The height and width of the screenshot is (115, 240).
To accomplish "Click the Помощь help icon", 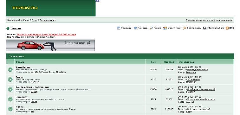I will pos(135,28).
